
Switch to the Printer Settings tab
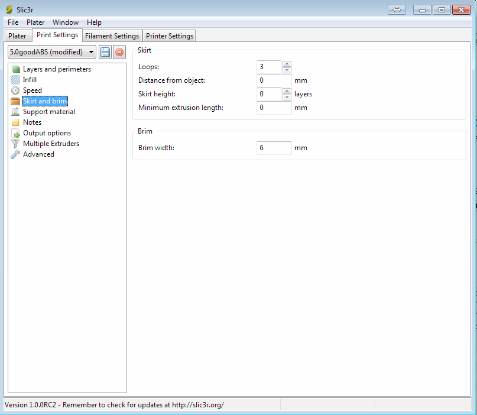[x=169, y=36]
